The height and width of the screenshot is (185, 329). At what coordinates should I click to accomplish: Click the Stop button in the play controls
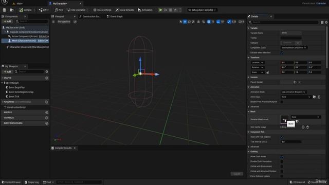click(170, 10)
